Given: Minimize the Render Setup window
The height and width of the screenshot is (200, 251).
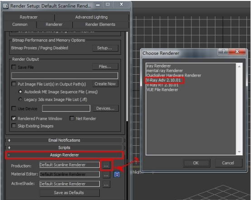Looking at the screenshot, I should click(98, 5).
